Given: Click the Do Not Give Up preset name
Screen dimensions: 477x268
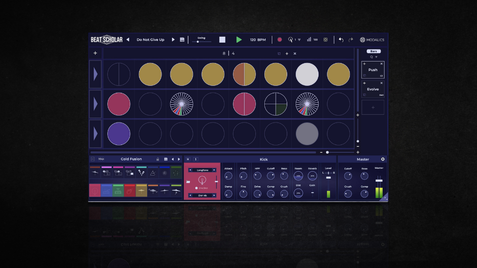Looking at the screenshot, I should [x=150, y=40].
